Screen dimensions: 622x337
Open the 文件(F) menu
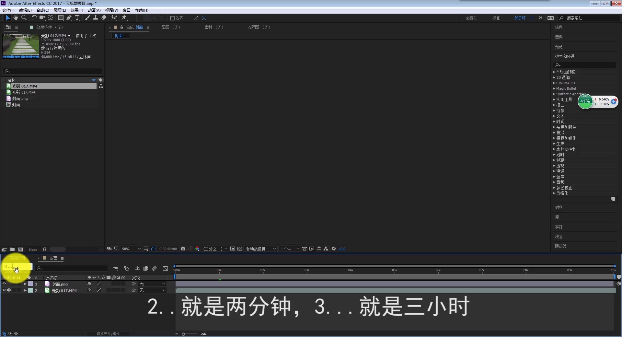(8, 10)
